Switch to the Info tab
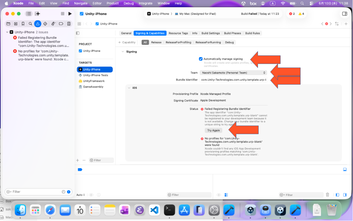Viewport: 353px width, 221px height. coord(195,33)
